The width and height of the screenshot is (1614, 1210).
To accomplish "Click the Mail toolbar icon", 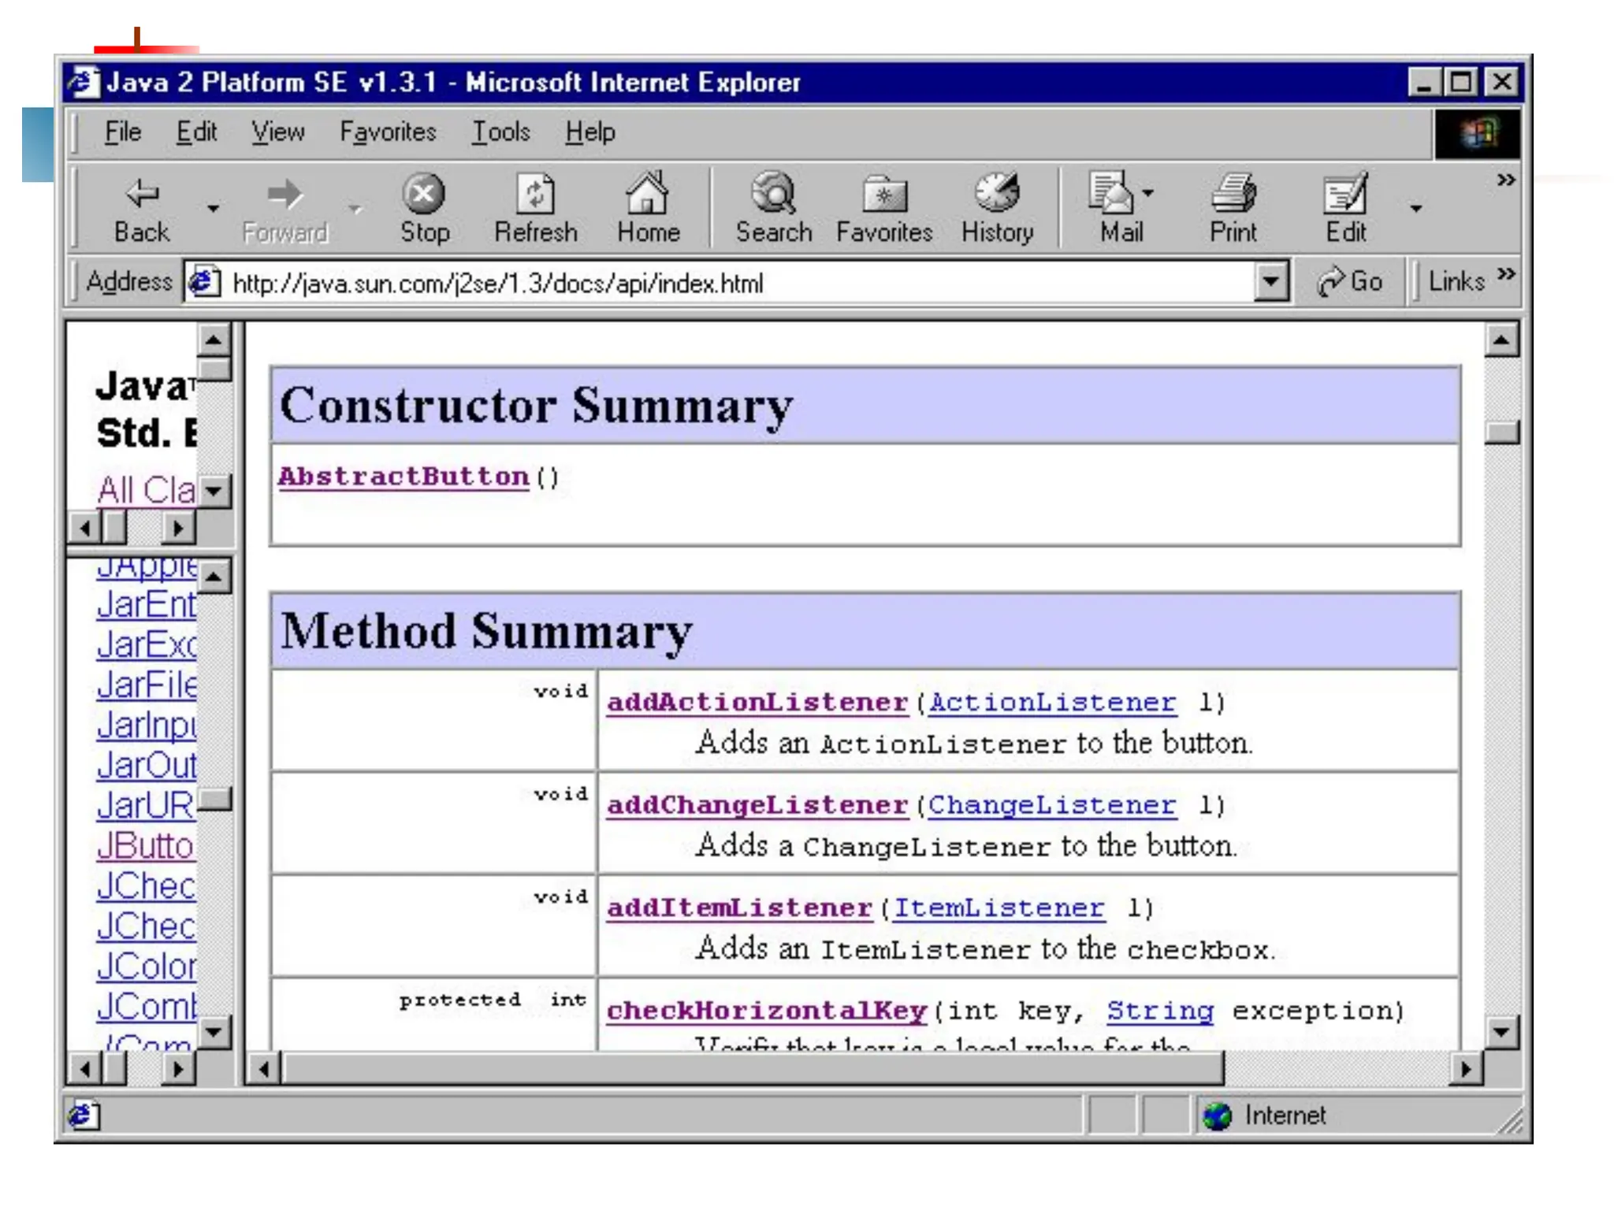I will pyautogui.click(x=1111, y=194).
